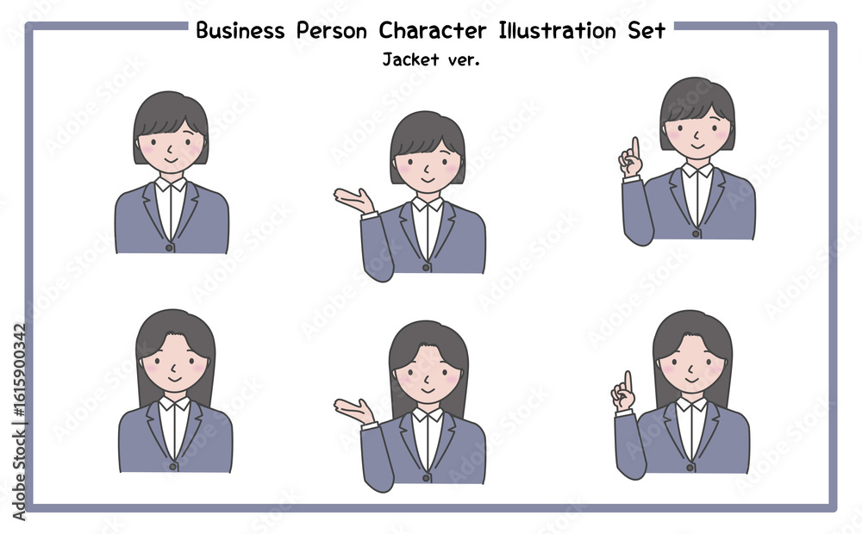
Task: Click the 'Jacket ver.' subtitle text
Action: click(x=430, y=59)
